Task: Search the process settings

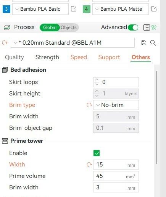Action: (153, 43)
